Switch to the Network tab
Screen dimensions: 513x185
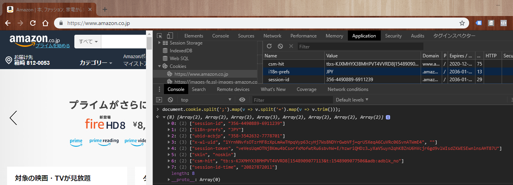[272, 36]
